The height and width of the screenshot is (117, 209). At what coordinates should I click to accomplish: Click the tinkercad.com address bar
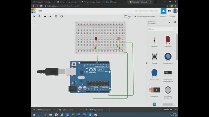point(105,6)
